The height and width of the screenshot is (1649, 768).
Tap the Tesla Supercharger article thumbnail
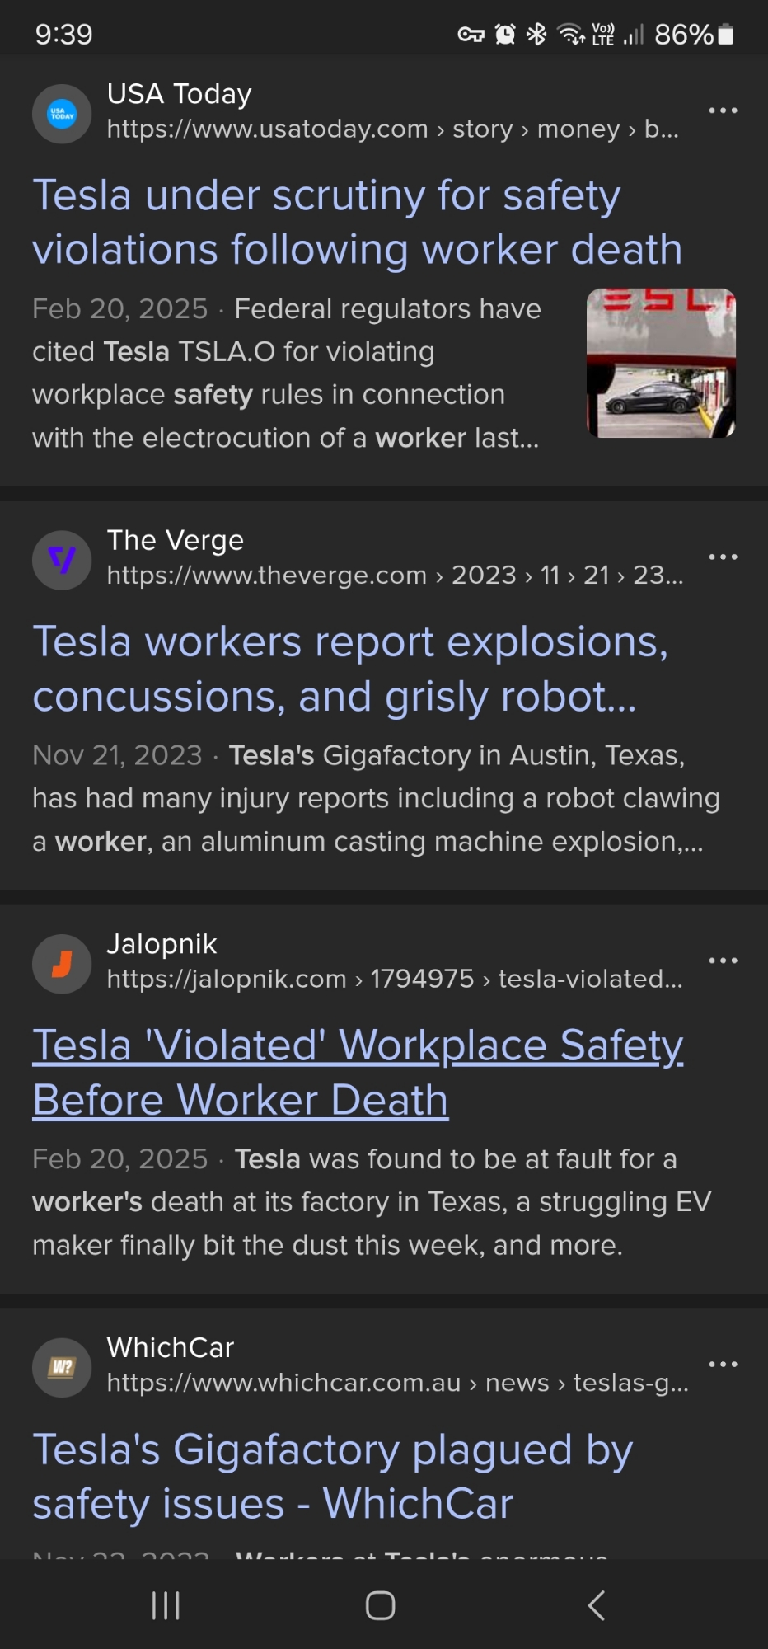click(661, 363)
